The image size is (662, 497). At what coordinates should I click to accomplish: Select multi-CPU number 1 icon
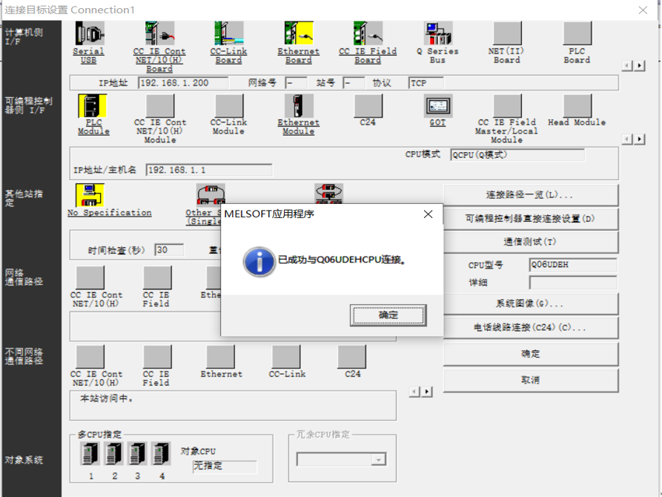click(x=90, y=453)
